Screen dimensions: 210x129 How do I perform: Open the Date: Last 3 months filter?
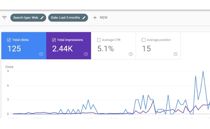click(65, 18)
